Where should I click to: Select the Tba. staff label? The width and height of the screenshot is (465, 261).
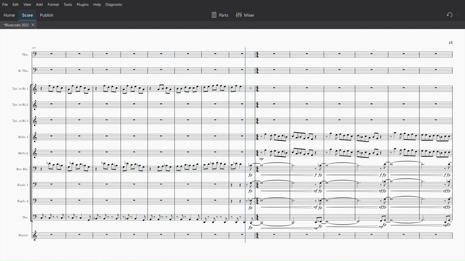point(25,217)
